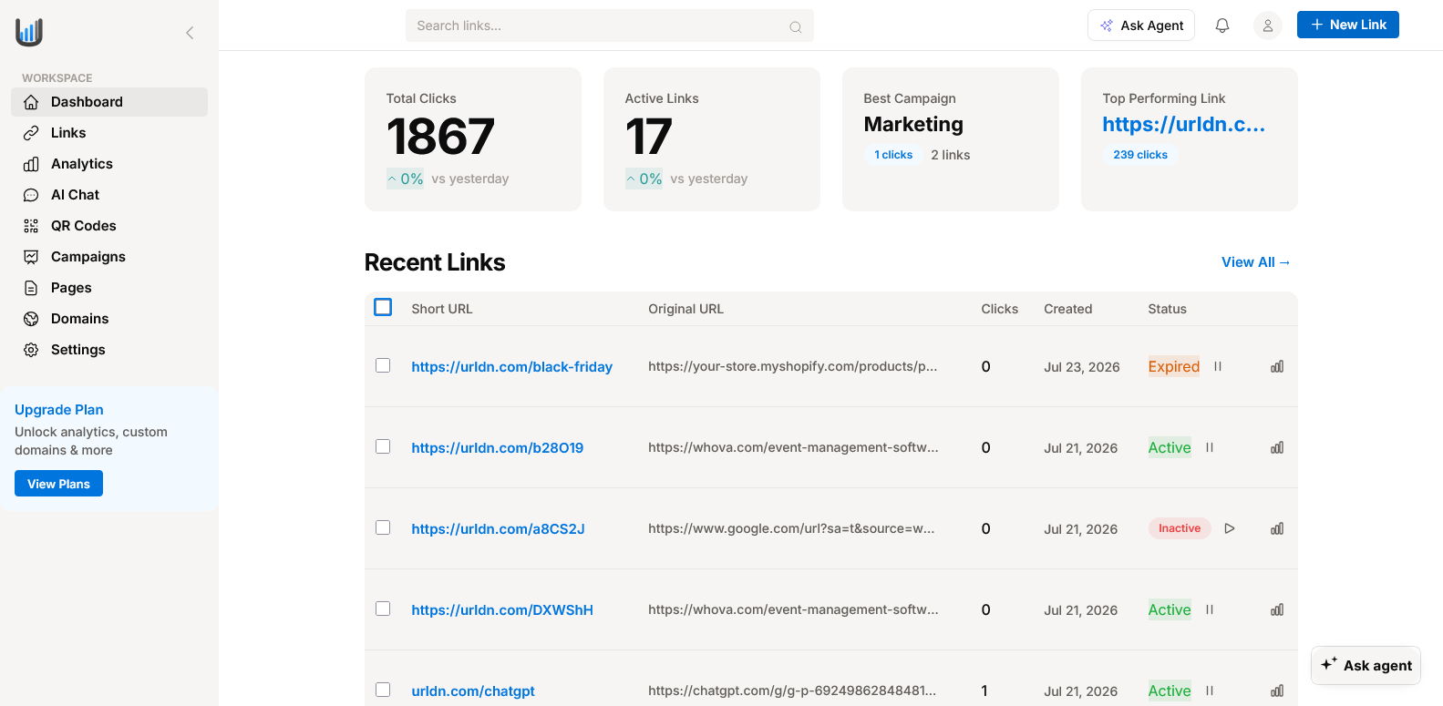View analytics icon for a8CS2J row
Screen dimensions: 1443x706
(1277, 528)
